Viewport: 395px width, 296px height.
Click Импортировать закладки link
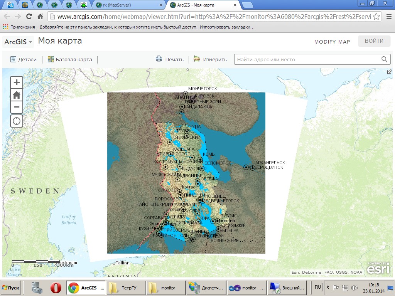(x=227, y=27)
